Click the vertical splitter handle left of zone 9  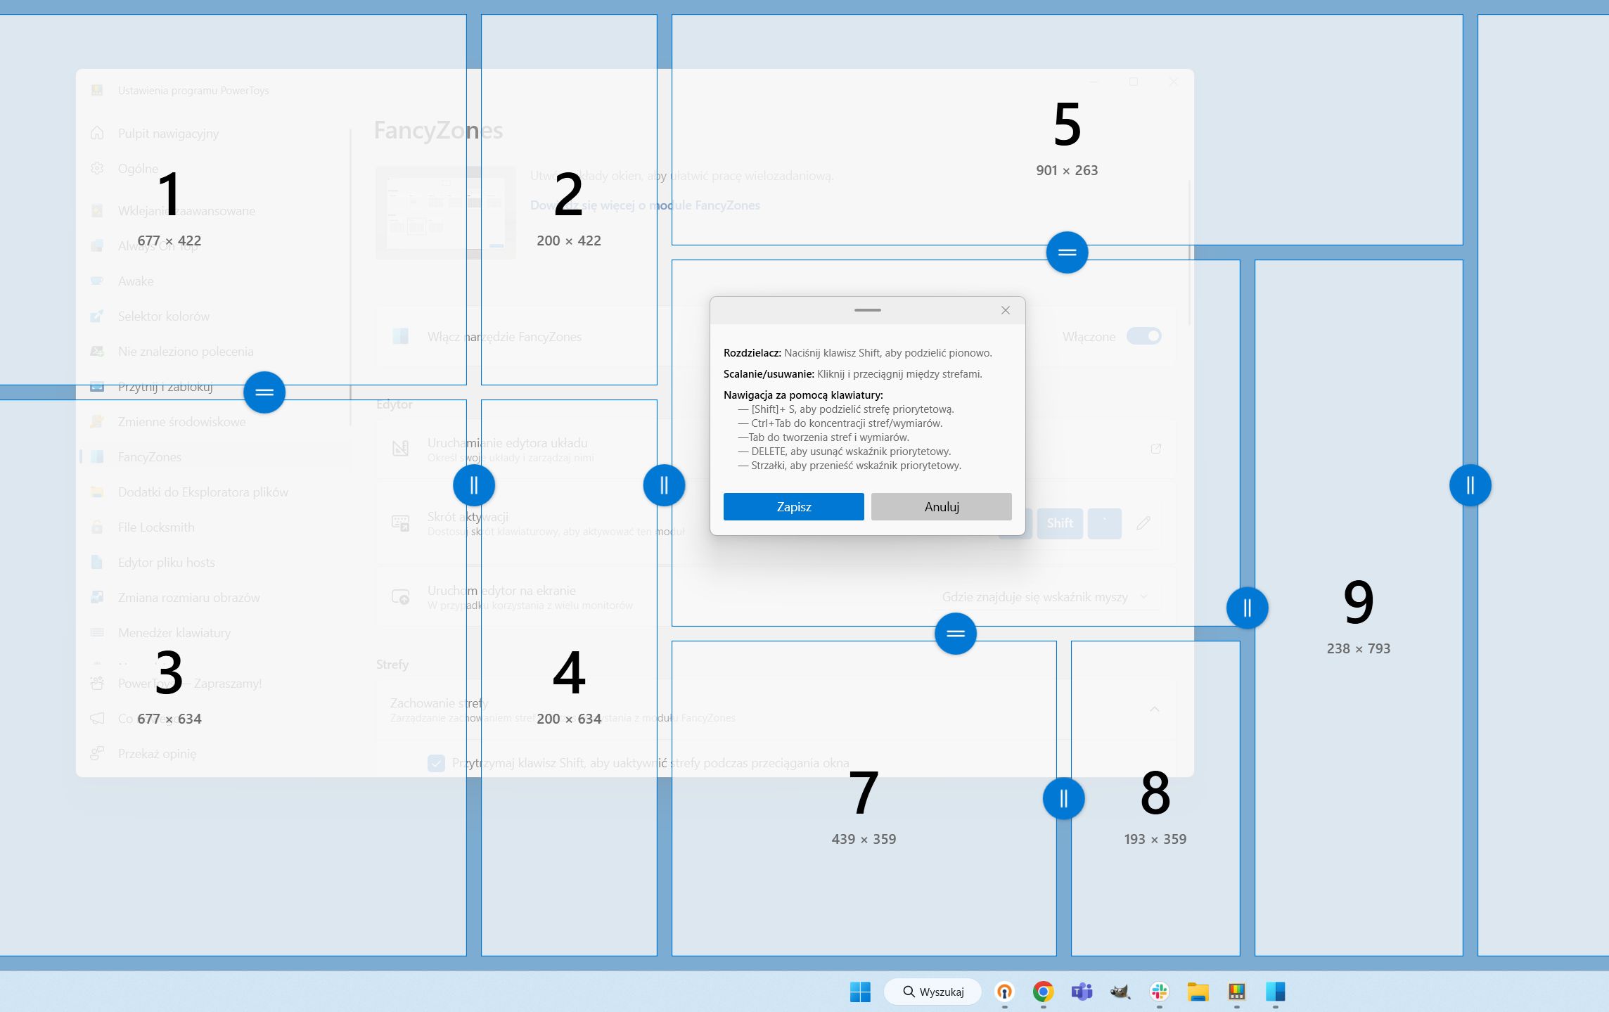point(1247,608)
